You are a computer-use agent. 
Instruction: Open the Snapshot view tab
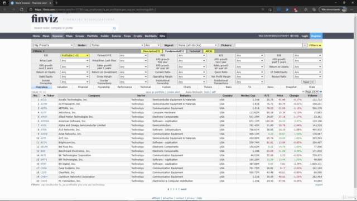[x=291, y=87]
